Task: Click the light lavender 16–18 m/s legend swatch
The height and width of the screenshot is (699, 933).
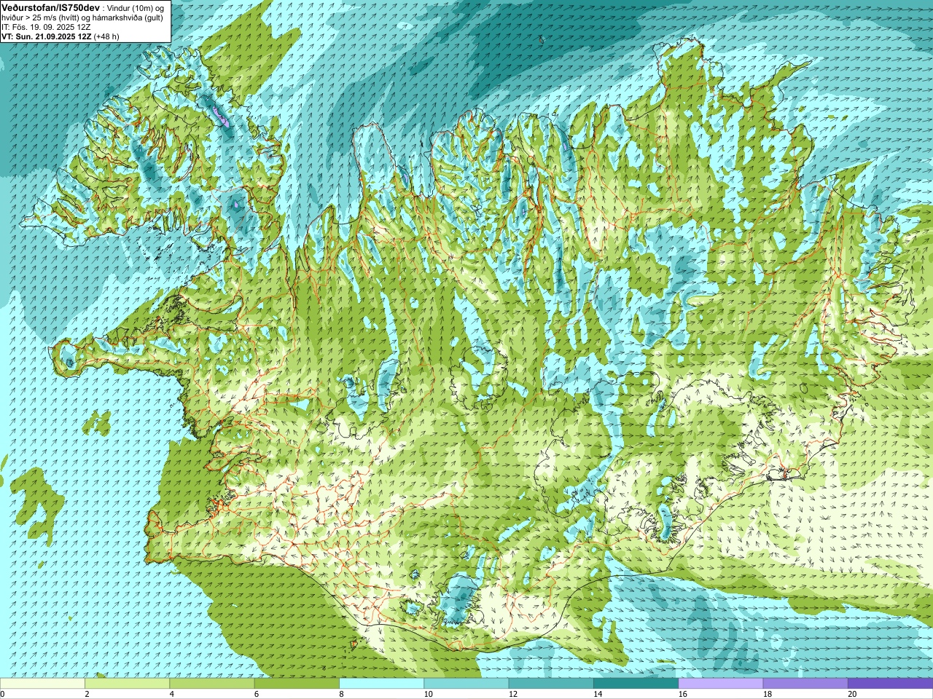Action: (720, 684)
